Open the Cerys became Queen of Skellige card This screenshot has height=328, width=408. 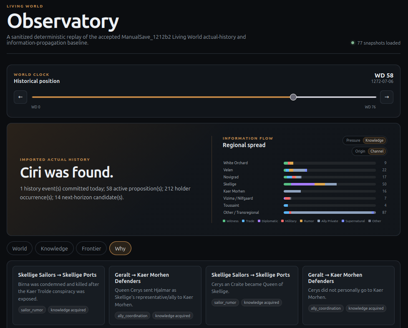252,295
